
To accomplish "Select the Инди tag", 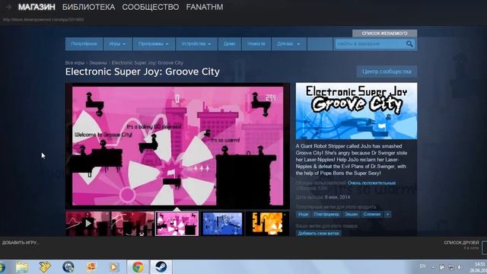I will [x=303, y=215].
